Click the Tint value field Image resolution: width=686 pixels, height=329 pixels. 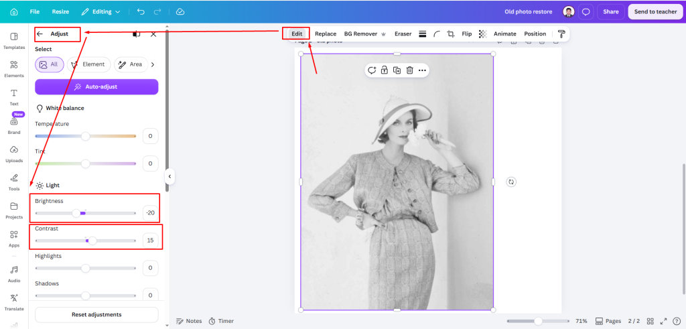(x=150, y=163)
